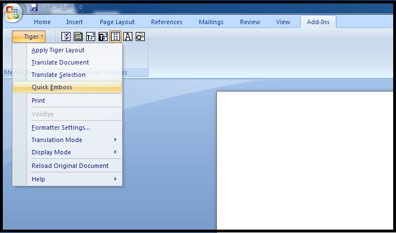Image resolution: width=396 pixels, height=233 pixels.
Task: Click the Office button logo
Action: (x=12, y=12)
